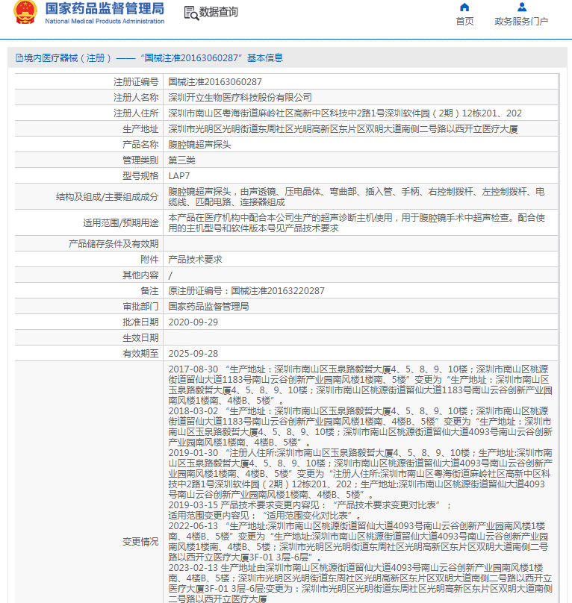Viewport: 572px width, 603px height.
Task: Click the 生效日期 label
Action: [x=140, y=338]
